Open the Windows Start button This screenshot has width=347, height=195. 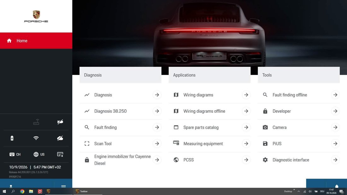pos(4,192)
